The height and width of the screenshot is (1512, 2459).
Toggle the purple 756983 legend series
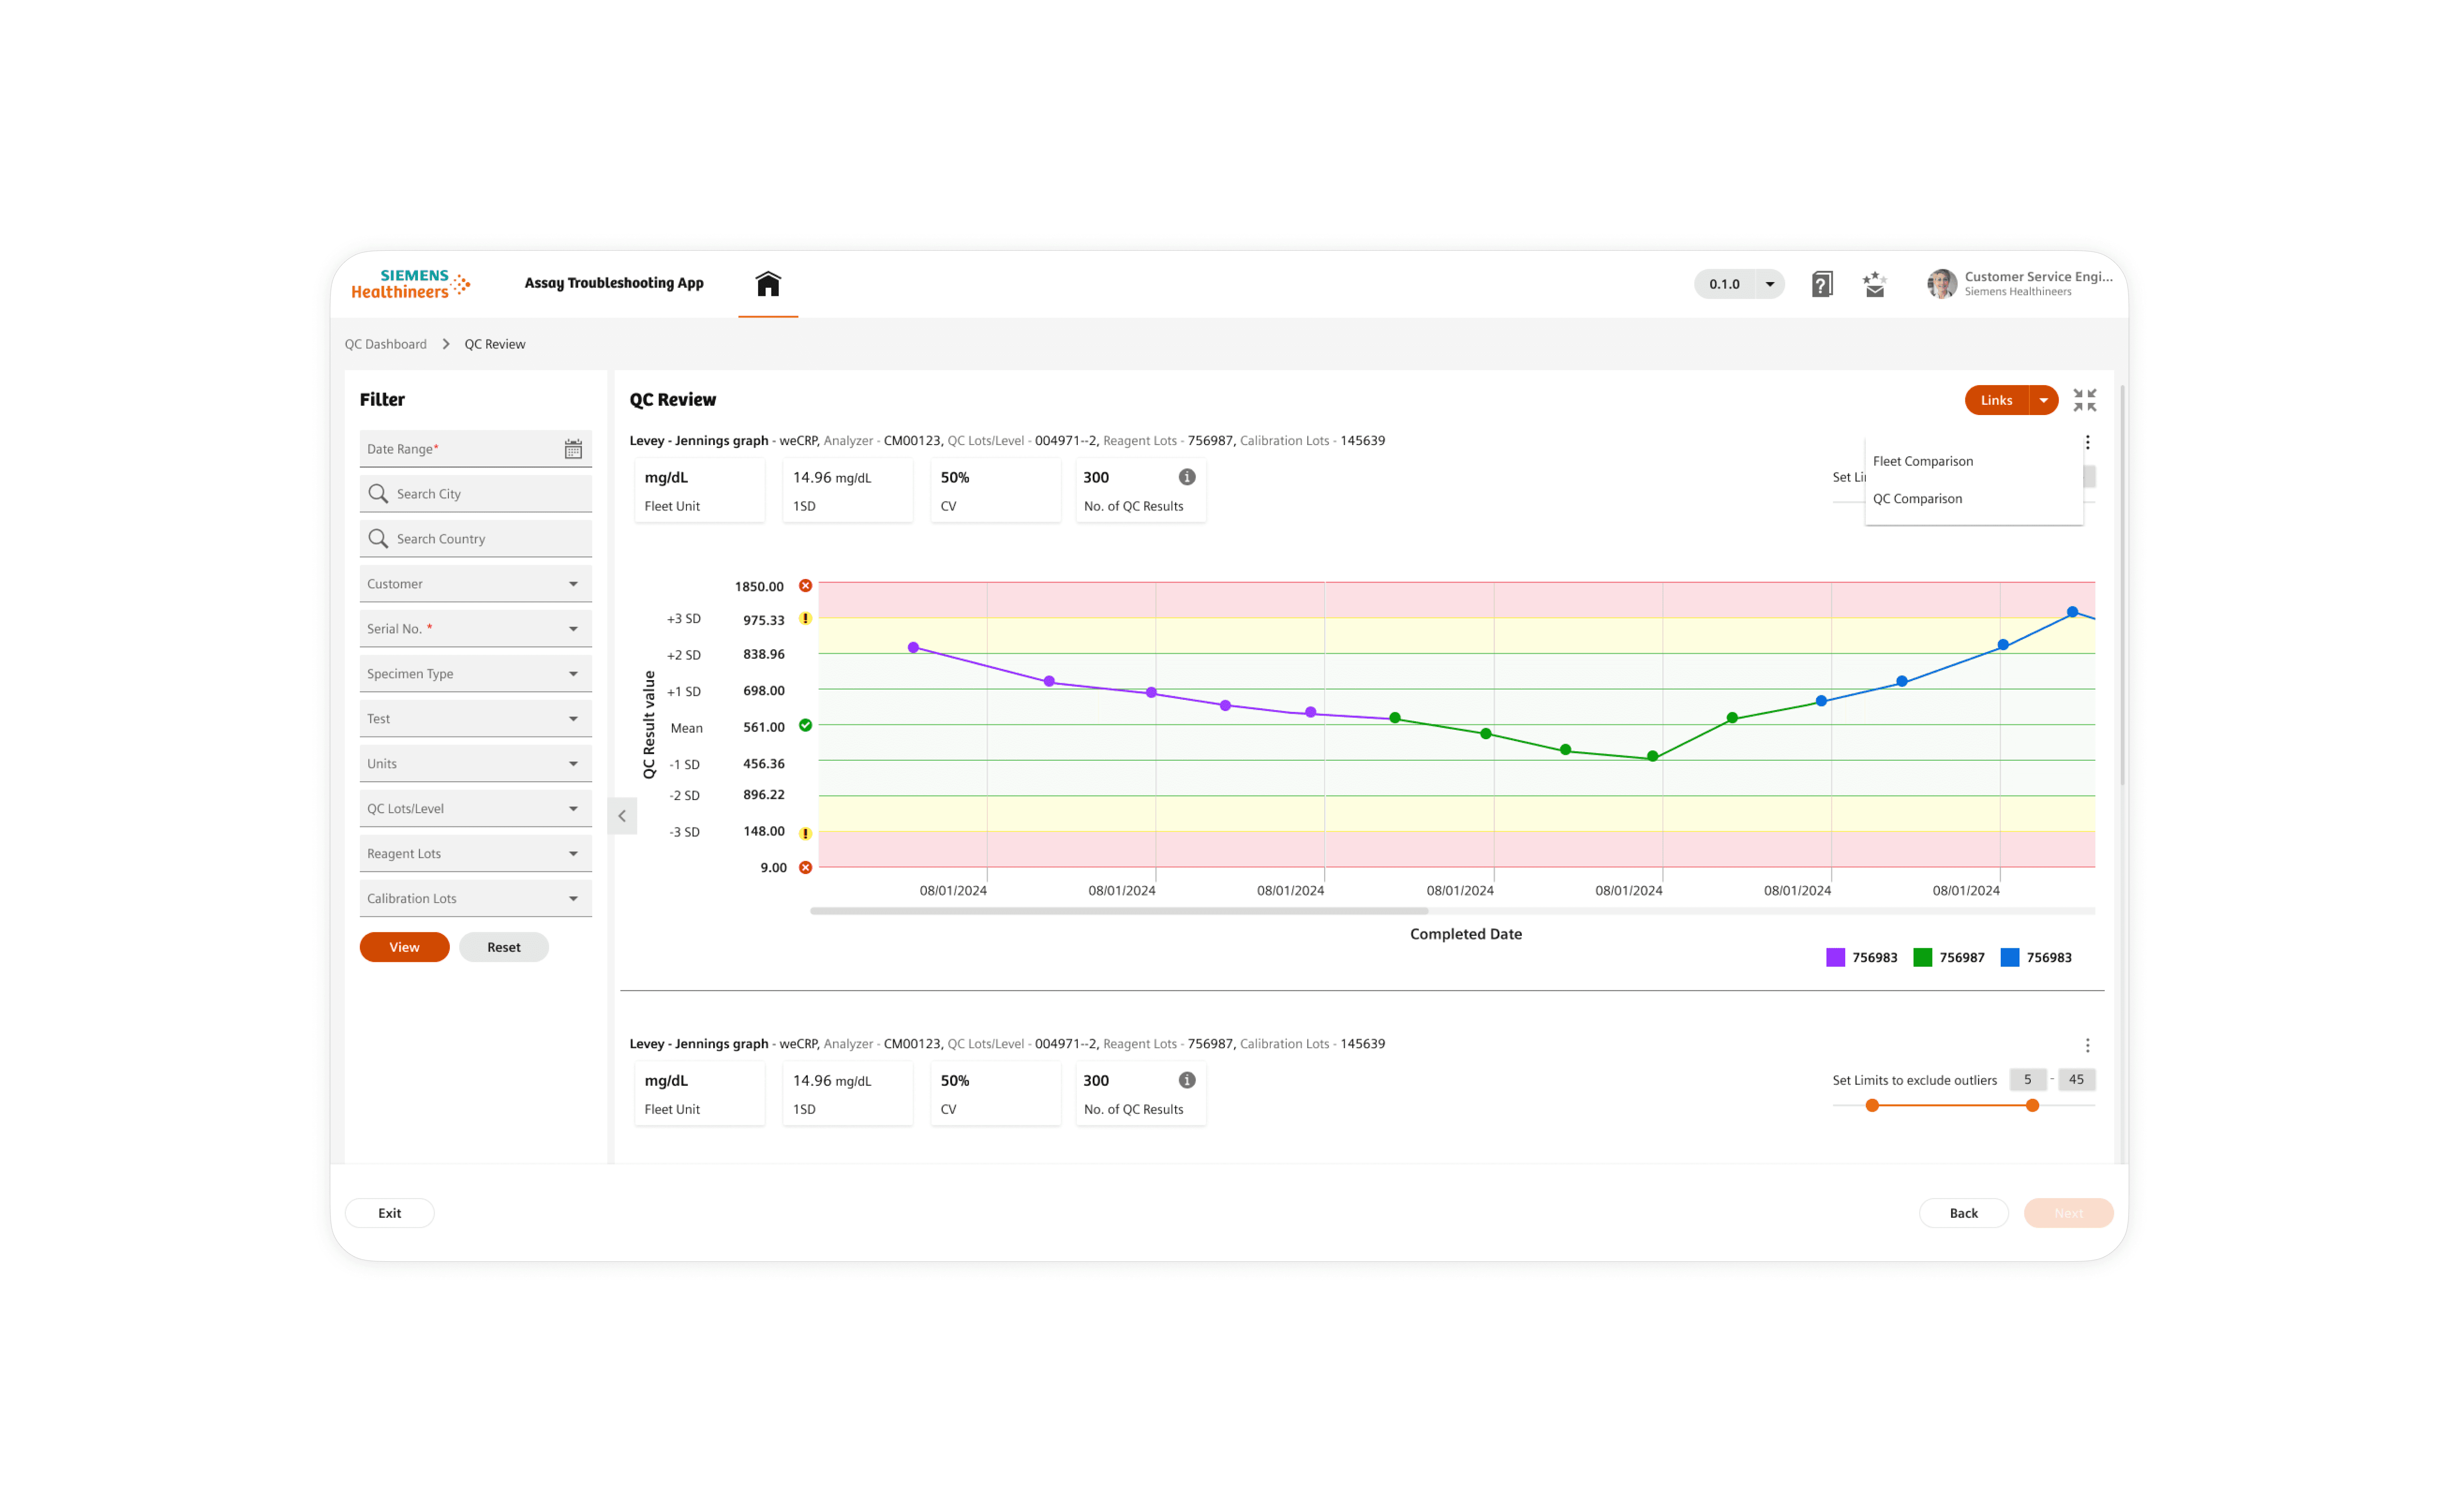coord(1861,957)
